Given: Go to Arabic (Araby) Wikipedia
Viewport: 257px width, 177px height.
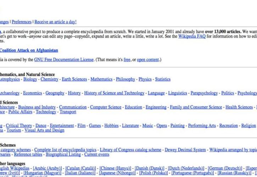Looking at the screenshot, I should coord(48,168).
